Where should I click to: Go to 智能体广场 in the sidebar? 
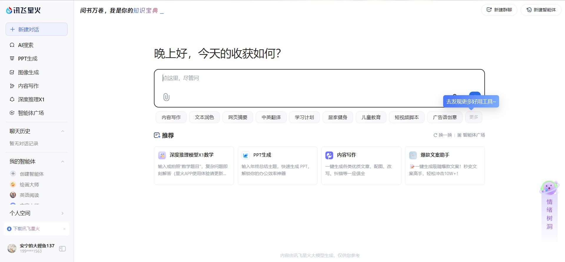31,113
